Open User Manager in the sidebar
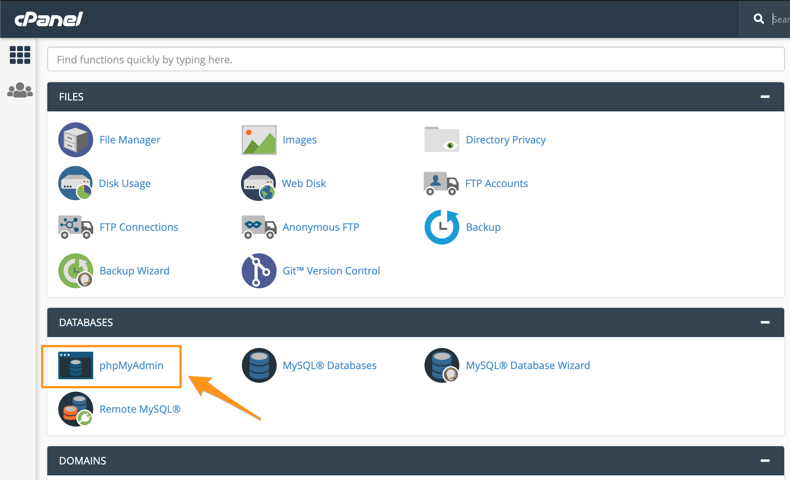Screen dimensions: 790x495 (20, 90)
